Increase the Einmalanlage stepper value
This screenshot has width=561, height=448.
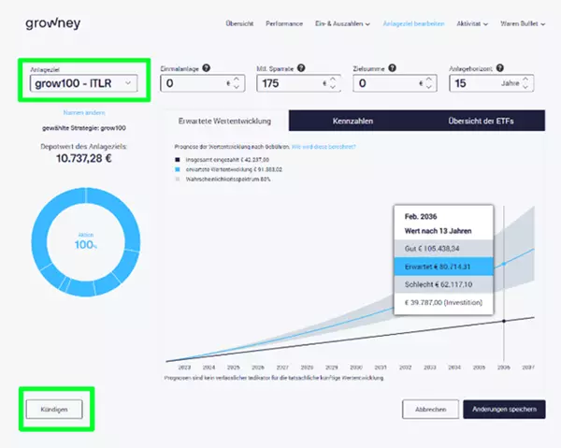pos(237,79)
